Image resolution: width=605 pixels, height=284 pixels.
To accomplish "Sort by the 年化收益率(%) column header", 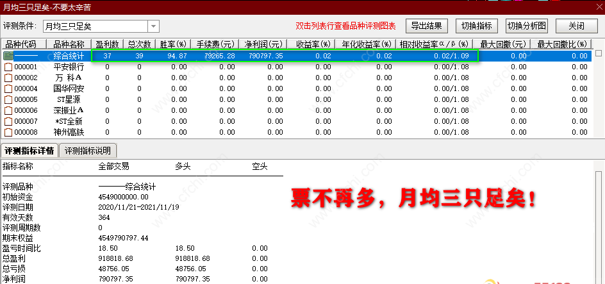I will click(x=366, y=44).
